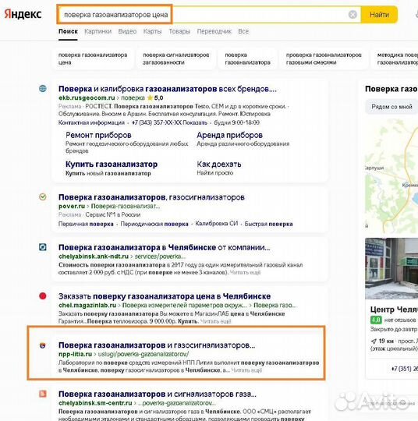Select the Поиск tab

(x=68, y=31)
